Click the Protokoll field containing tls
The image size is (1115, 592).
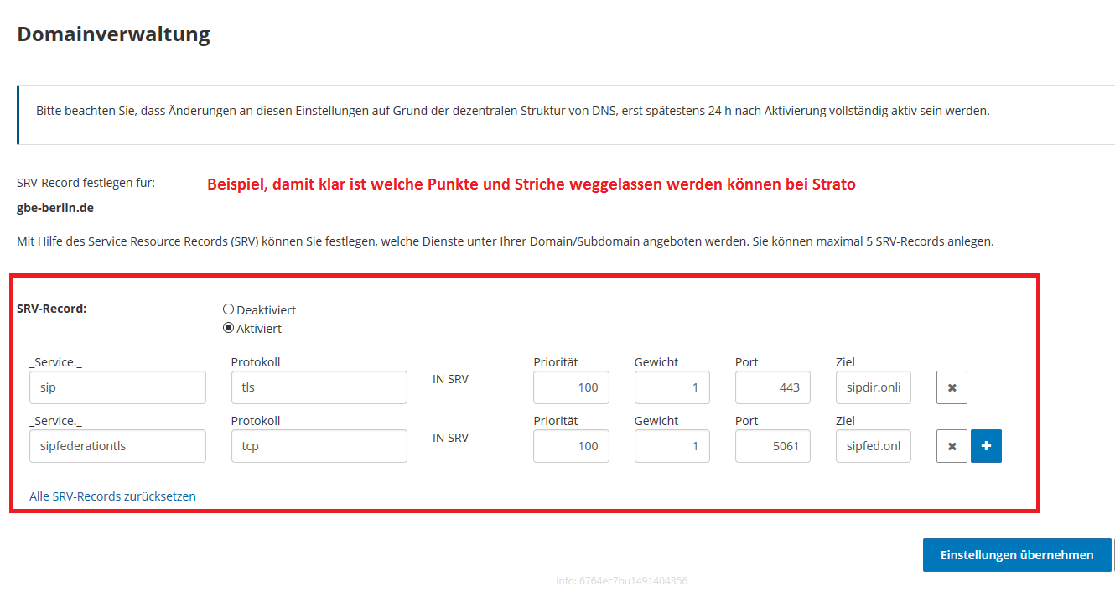[319, 387]
